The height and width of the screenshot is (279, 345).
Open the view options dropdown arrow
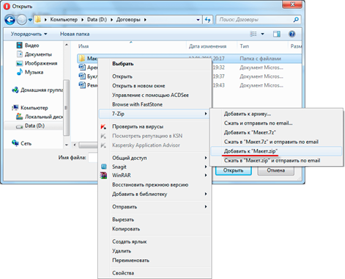262,34
